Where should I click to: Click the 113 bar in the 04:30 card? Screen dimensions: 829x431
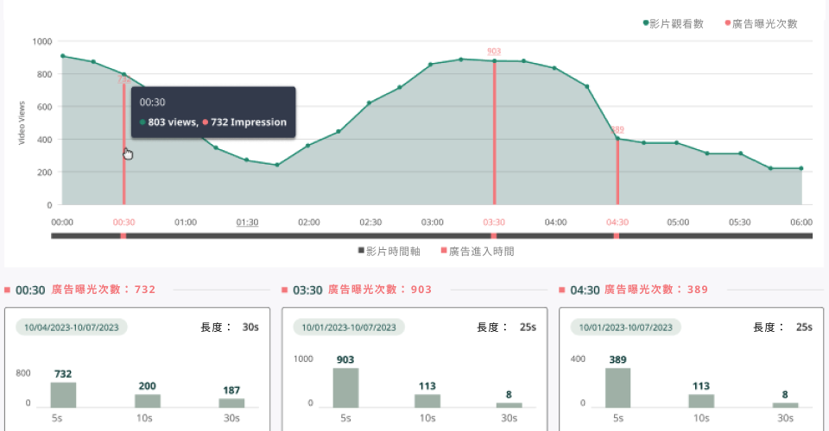701,401
